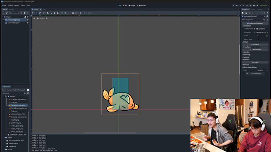Open the Animation name dropdown in Inspector
Image resolution: width=271 pixels, height=152 pixels.
262,32
